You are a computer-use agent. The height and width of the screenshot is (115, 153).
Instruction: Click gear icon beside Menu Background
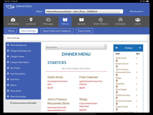(8, 45)
